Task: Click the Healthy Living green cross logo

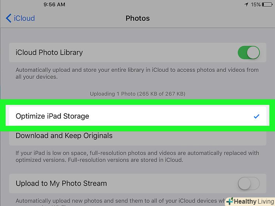Action: point(229,201)
